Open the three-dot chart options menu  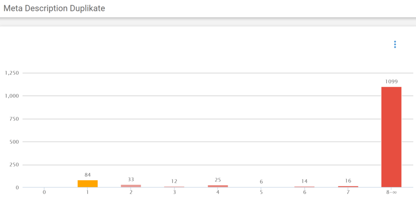pos(395,44)
